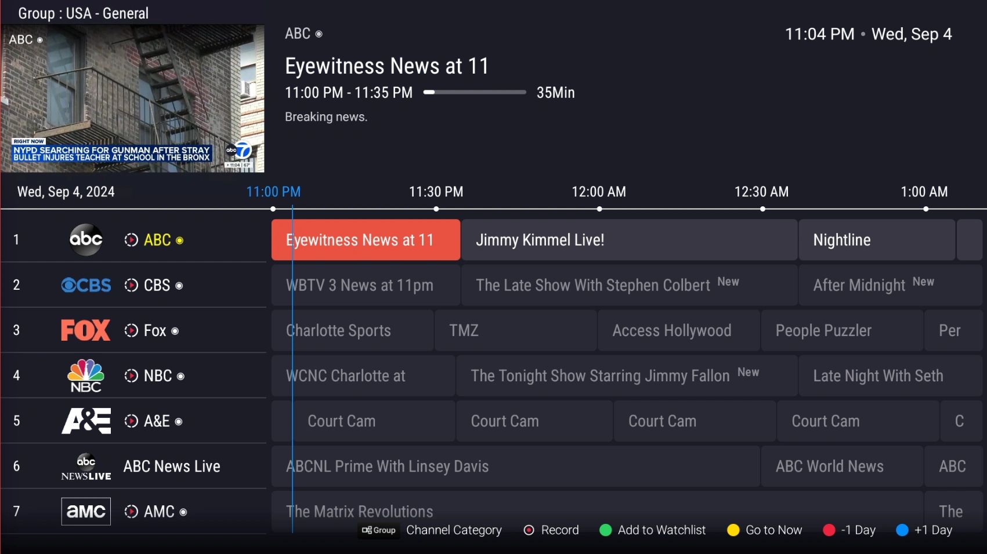This screenshot has width=987, height=554.
Task: Click the Eyewitness News progress bar
Action: pyautogui.click(x=475, y=92)
